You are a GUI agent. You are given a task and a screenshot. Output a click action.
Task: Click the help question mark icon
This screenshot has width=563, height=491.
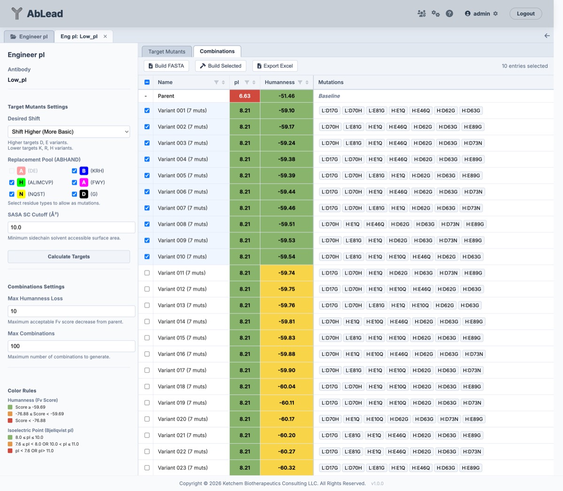pyautogui.click(x=449, y=14)
